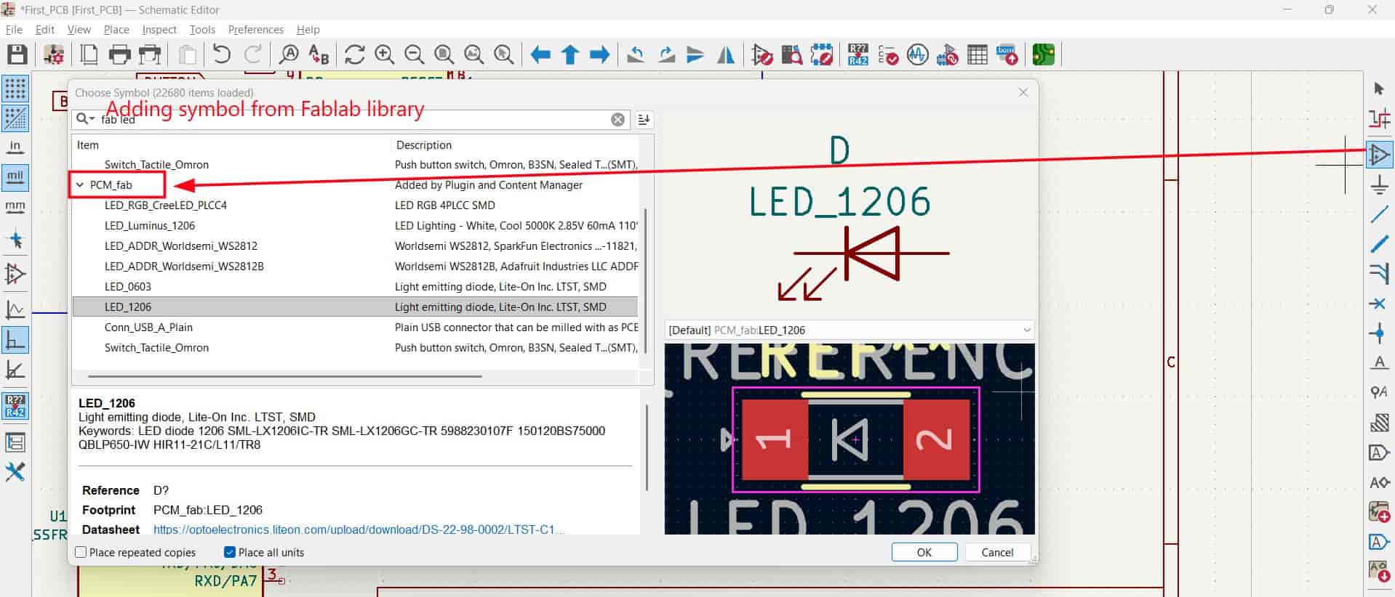Select the No Connect flag X tool

tap(1379, 304)
